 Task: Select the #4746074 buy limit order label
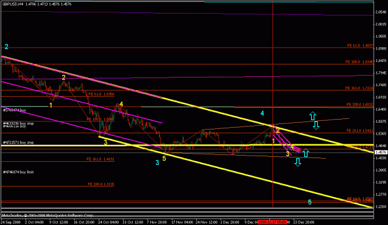coord(18,172)
